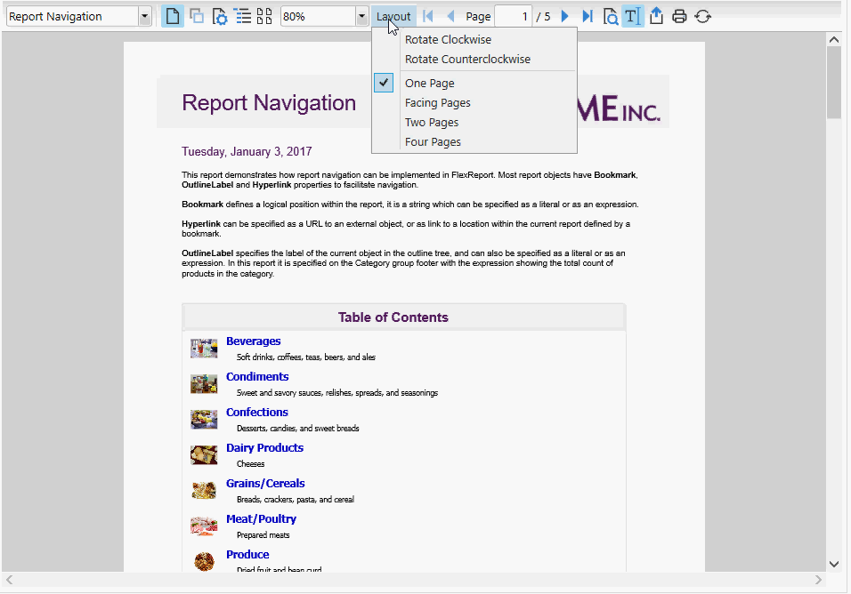
Task: Click the horizontal scrollbar right arrow
Action: tap(818, 580)
